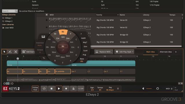Open the Family column sort dropdown arrow
This screenshot has width=185, height=104.
[x=118, y=15]
